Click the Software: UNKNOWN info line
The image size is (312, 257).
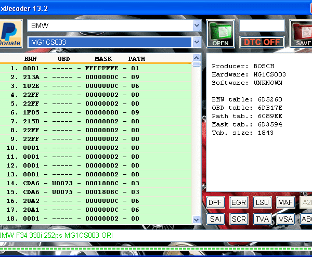click(x=247, y=83)
